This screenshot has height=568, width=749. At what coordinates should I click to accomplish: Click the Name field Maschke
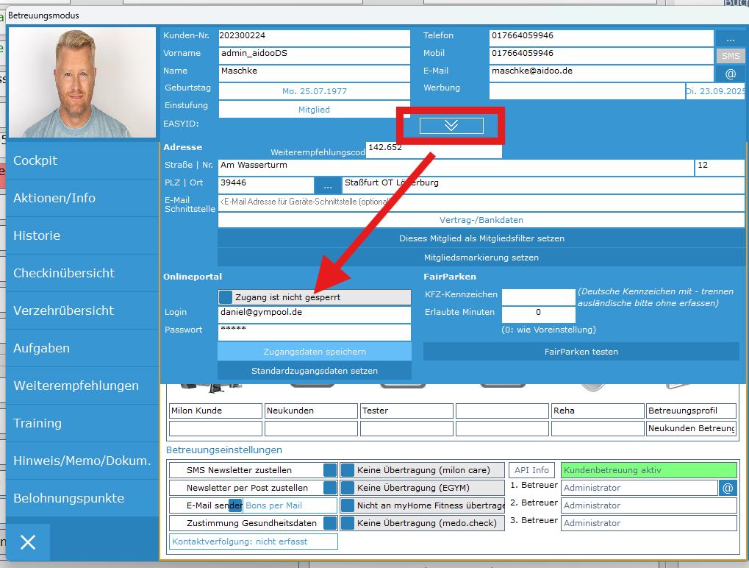pos(314,74)
